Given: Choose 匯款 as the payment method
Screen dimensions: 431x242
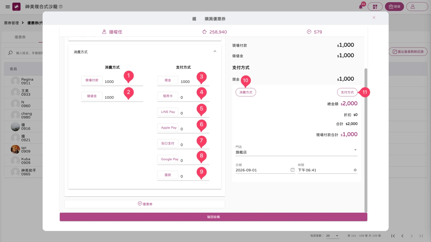Looking at the screenshot, I should 168,175.
